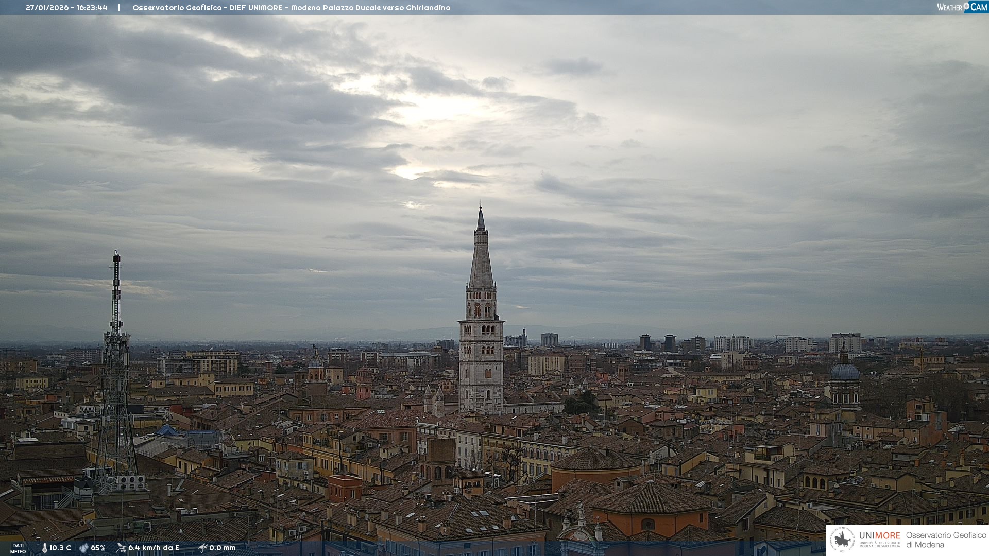Click the rain umbrella precipitation icon
The width and height of the screenshot is (989, 556).
[x=203, y=548]
